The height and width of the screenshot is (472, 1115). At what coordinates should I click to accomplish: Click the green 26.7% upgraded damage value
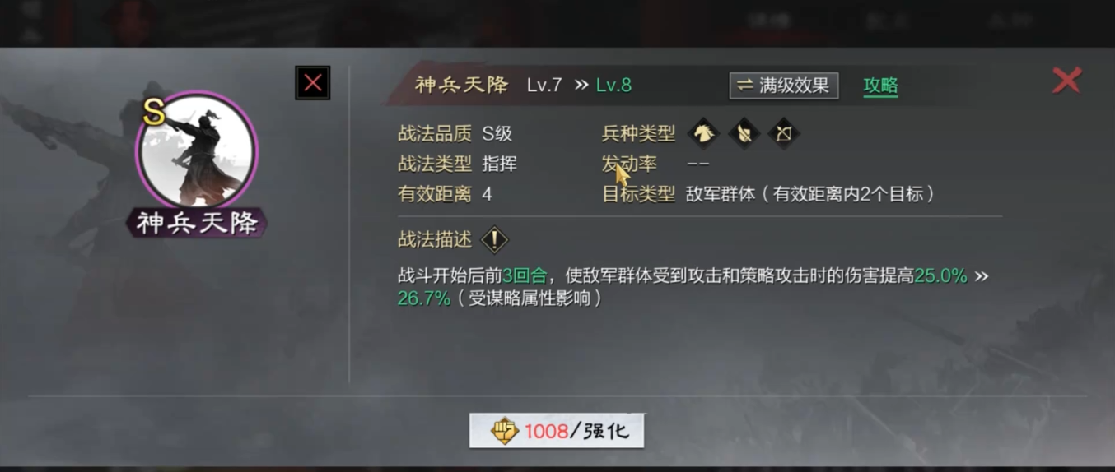click(424, 298)
